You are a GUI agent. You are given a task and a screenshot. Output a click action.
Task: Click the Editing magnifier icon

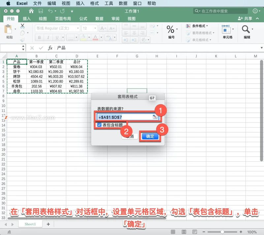click(x=246, y=29)
